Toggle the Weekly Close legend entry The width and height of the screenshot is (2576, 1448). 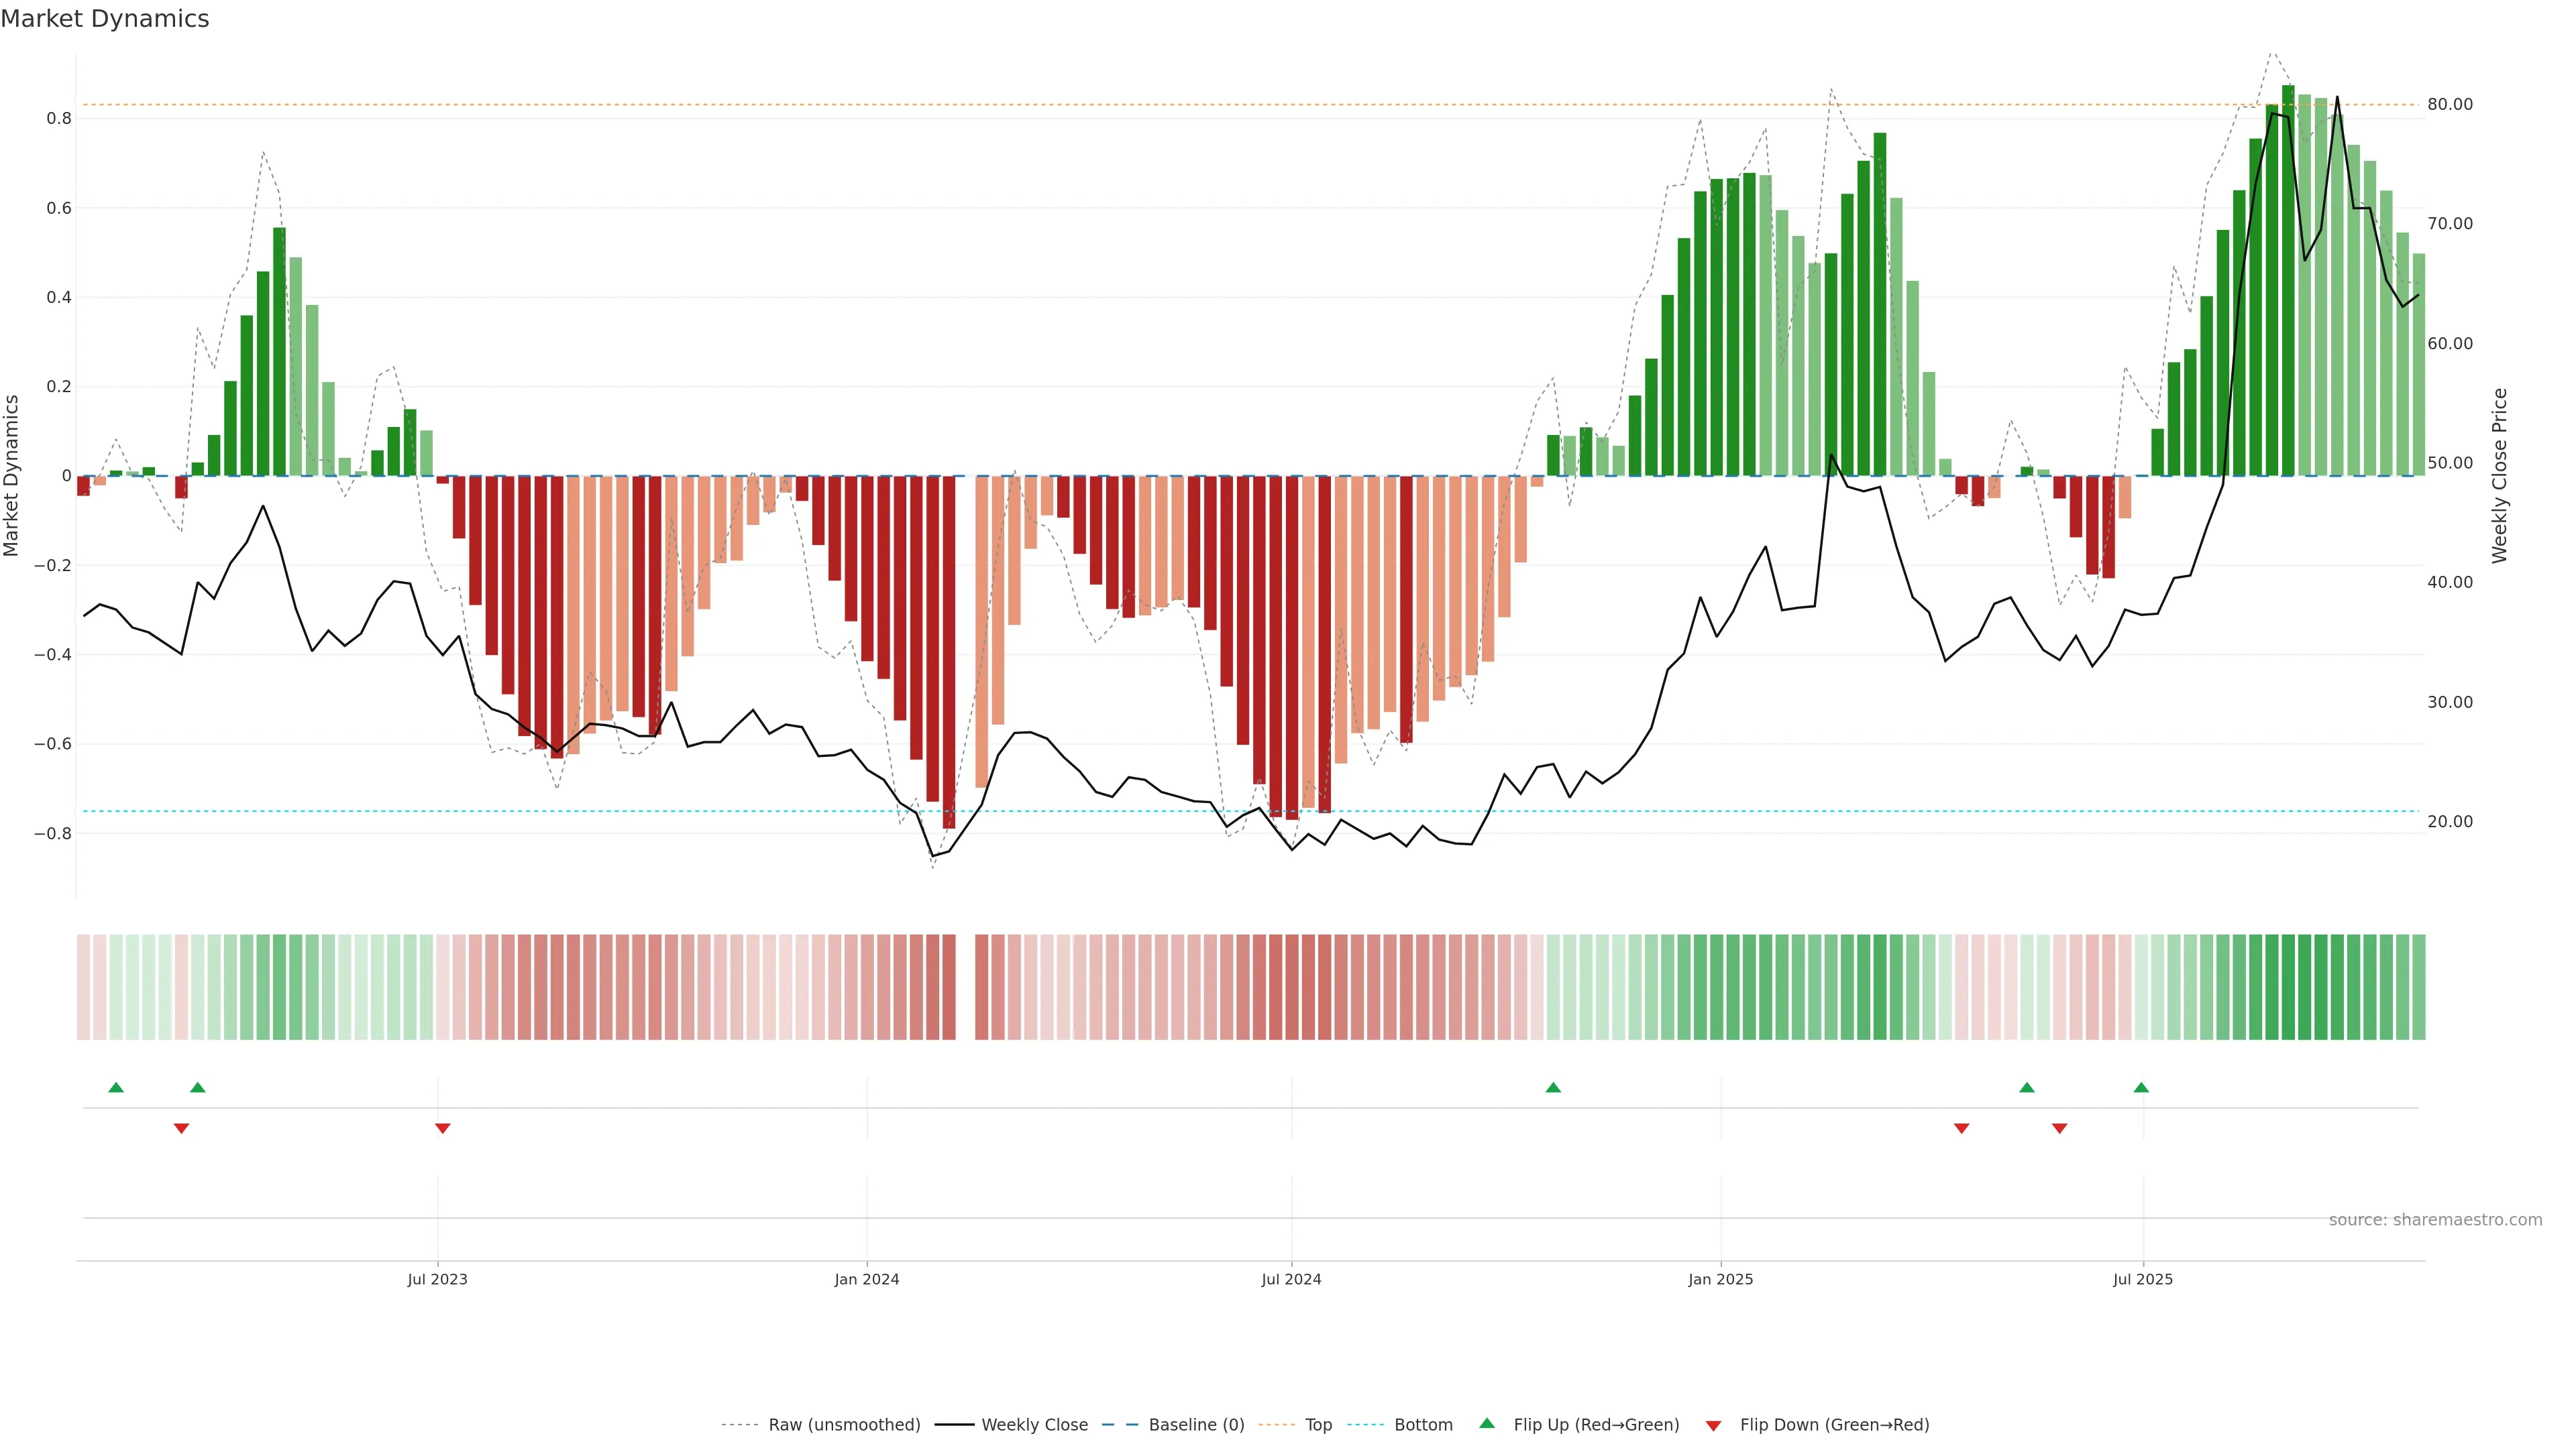click(x=1034, y=1425)
